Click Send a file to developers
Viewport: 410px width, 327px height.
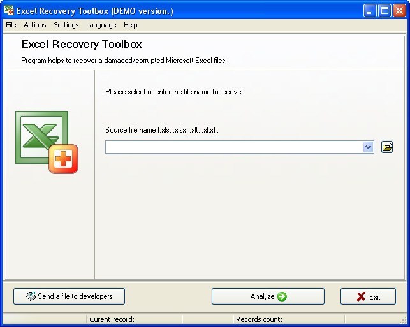(69, 296)
